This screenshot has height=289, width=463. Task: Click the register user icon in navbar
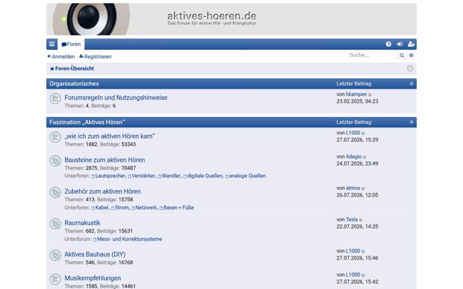point(411,44)
